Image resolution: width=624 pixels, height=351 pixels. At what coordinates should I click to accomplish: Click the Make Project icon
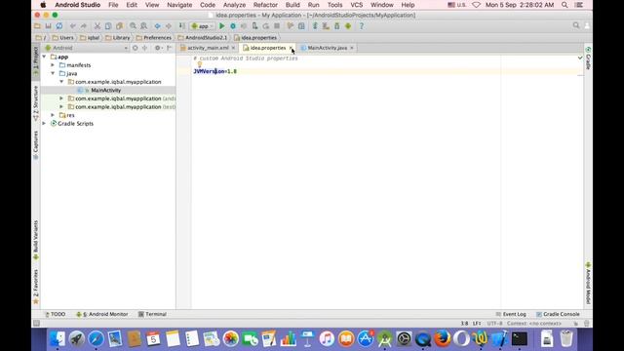182,26
